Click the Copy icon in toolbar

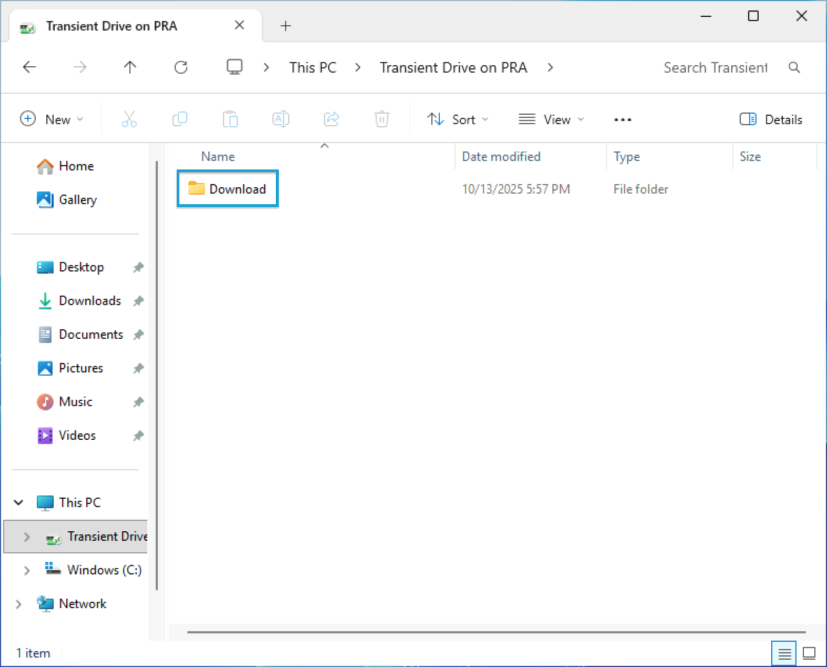pos(180,119)
